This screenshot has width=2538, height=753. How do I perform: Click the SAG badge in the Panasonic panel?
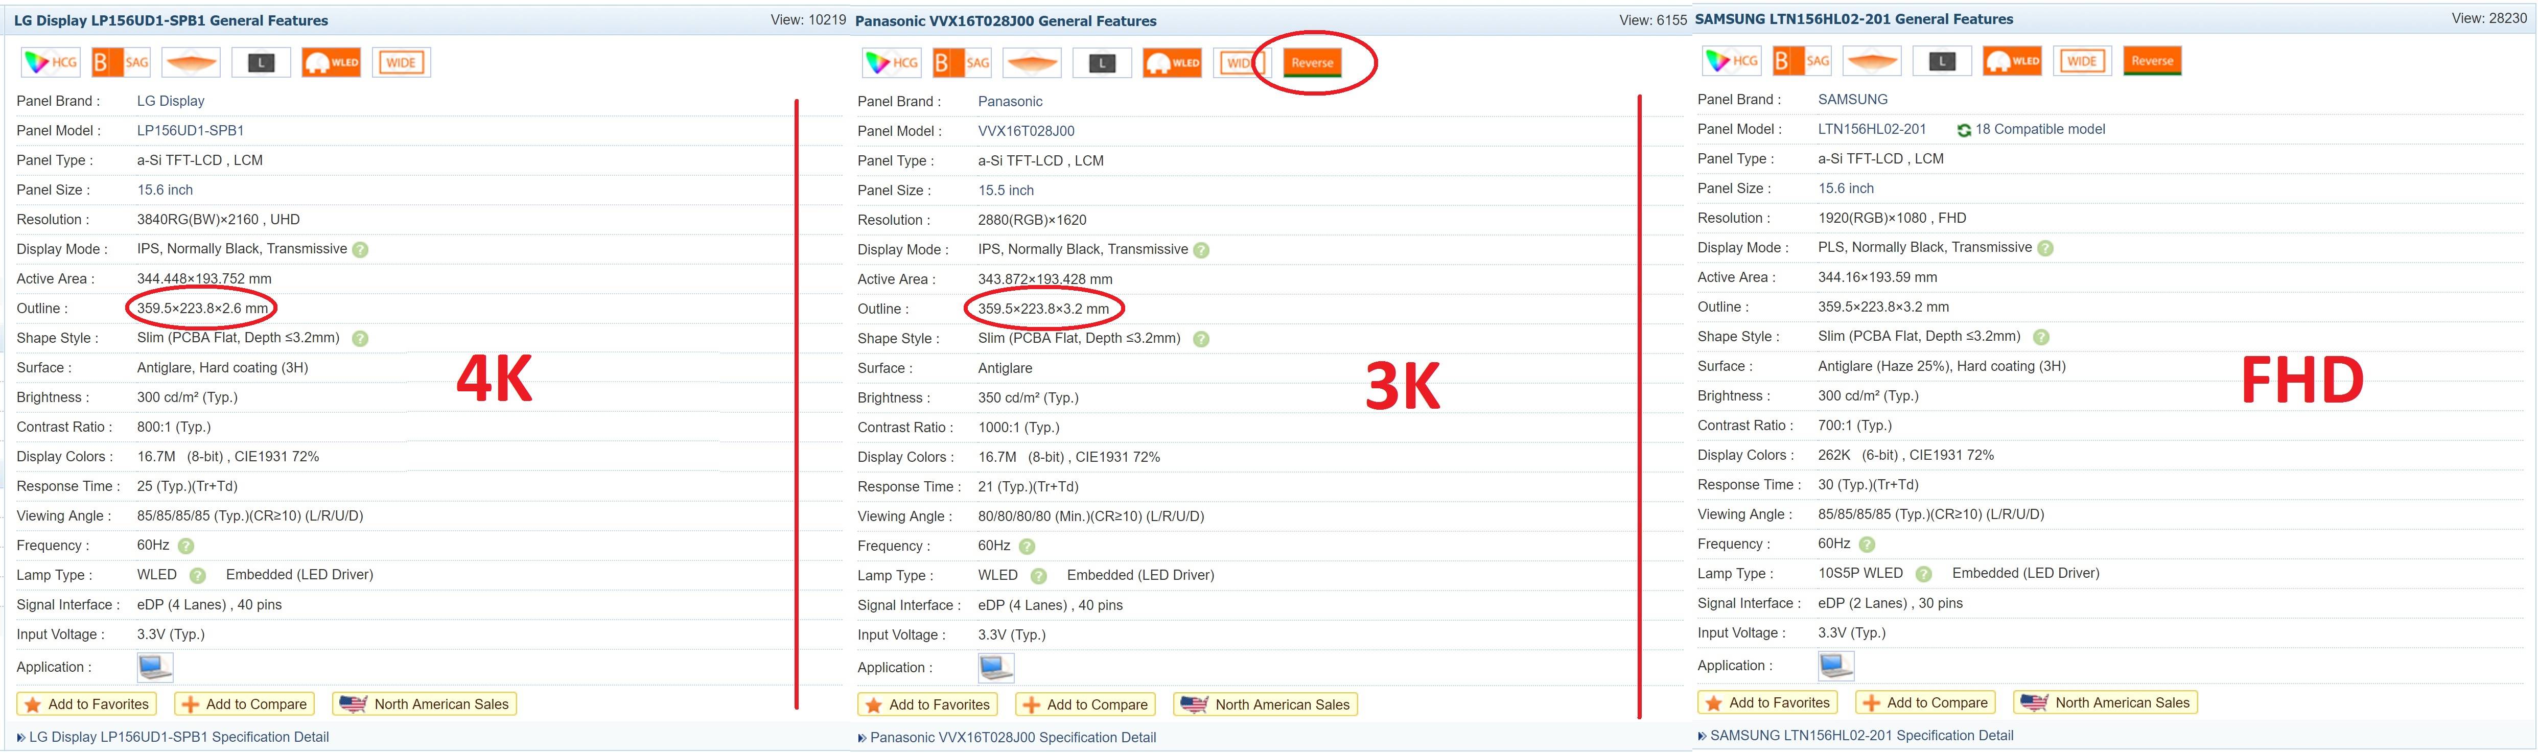963,63
